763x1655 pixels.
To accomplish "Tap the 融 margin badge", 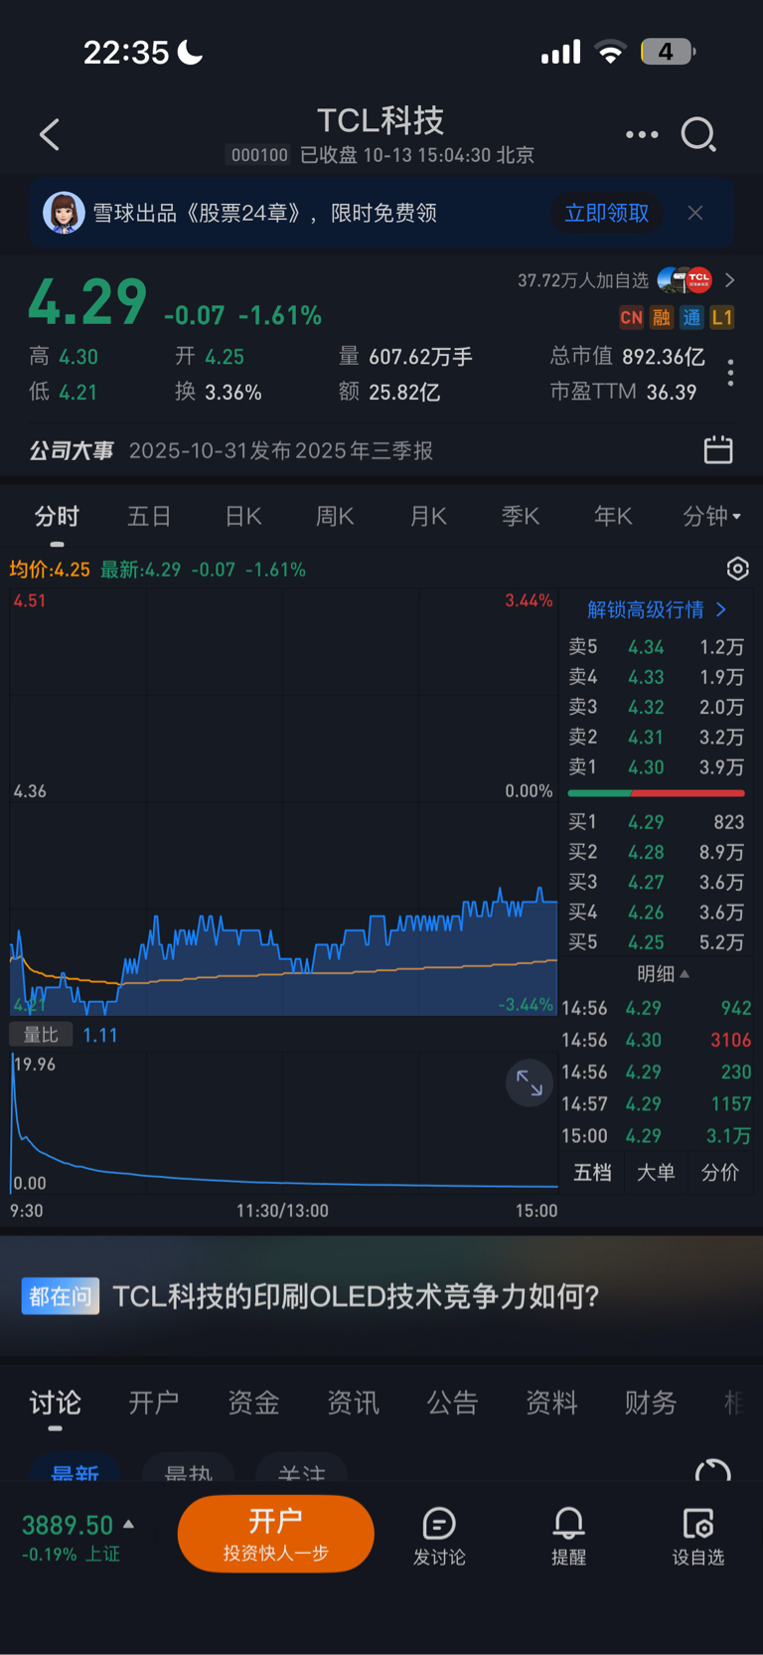I will (661, 318).
